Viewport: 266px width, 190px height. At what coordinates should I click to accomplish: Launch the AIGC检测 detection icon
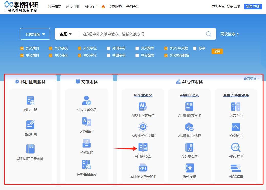coord(236,148)
